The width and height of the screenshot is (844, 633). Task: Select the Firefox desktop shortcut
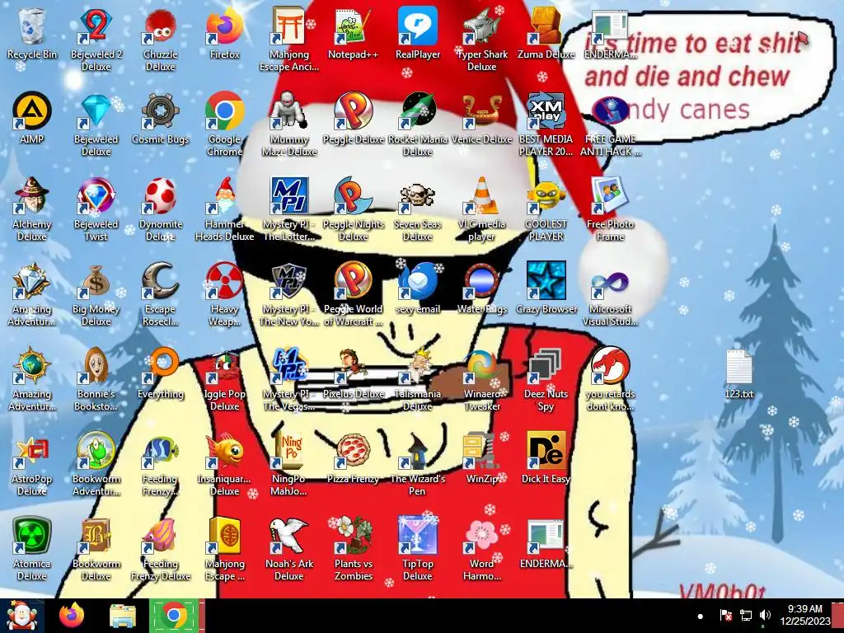(x=224, y=33)
